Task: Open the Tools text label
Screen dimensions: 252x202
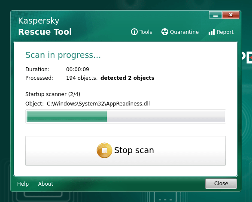Action: 146,32
